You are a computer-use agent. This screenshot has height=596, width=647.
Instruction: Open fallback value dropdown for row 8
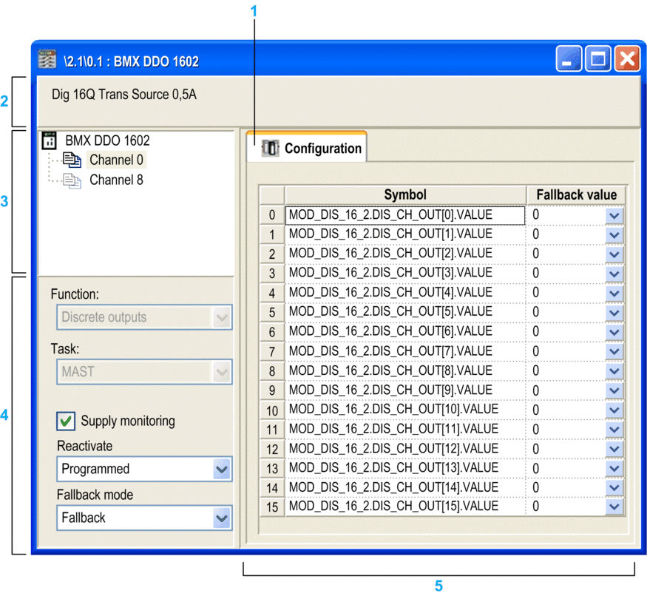click(x=614, y=370)
